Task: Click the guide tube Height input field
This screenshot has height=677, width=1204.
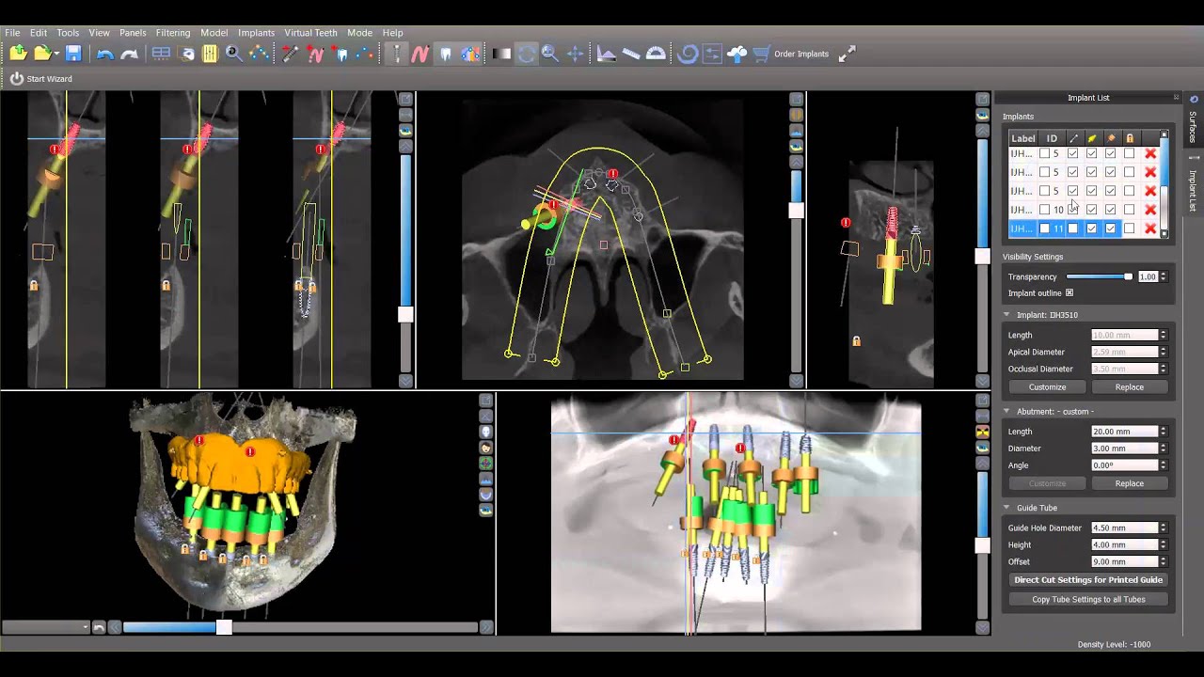Action: 1124,545
